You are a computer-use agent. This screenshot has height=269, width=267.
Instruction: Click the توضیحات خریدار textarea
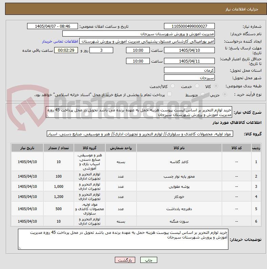123,239
